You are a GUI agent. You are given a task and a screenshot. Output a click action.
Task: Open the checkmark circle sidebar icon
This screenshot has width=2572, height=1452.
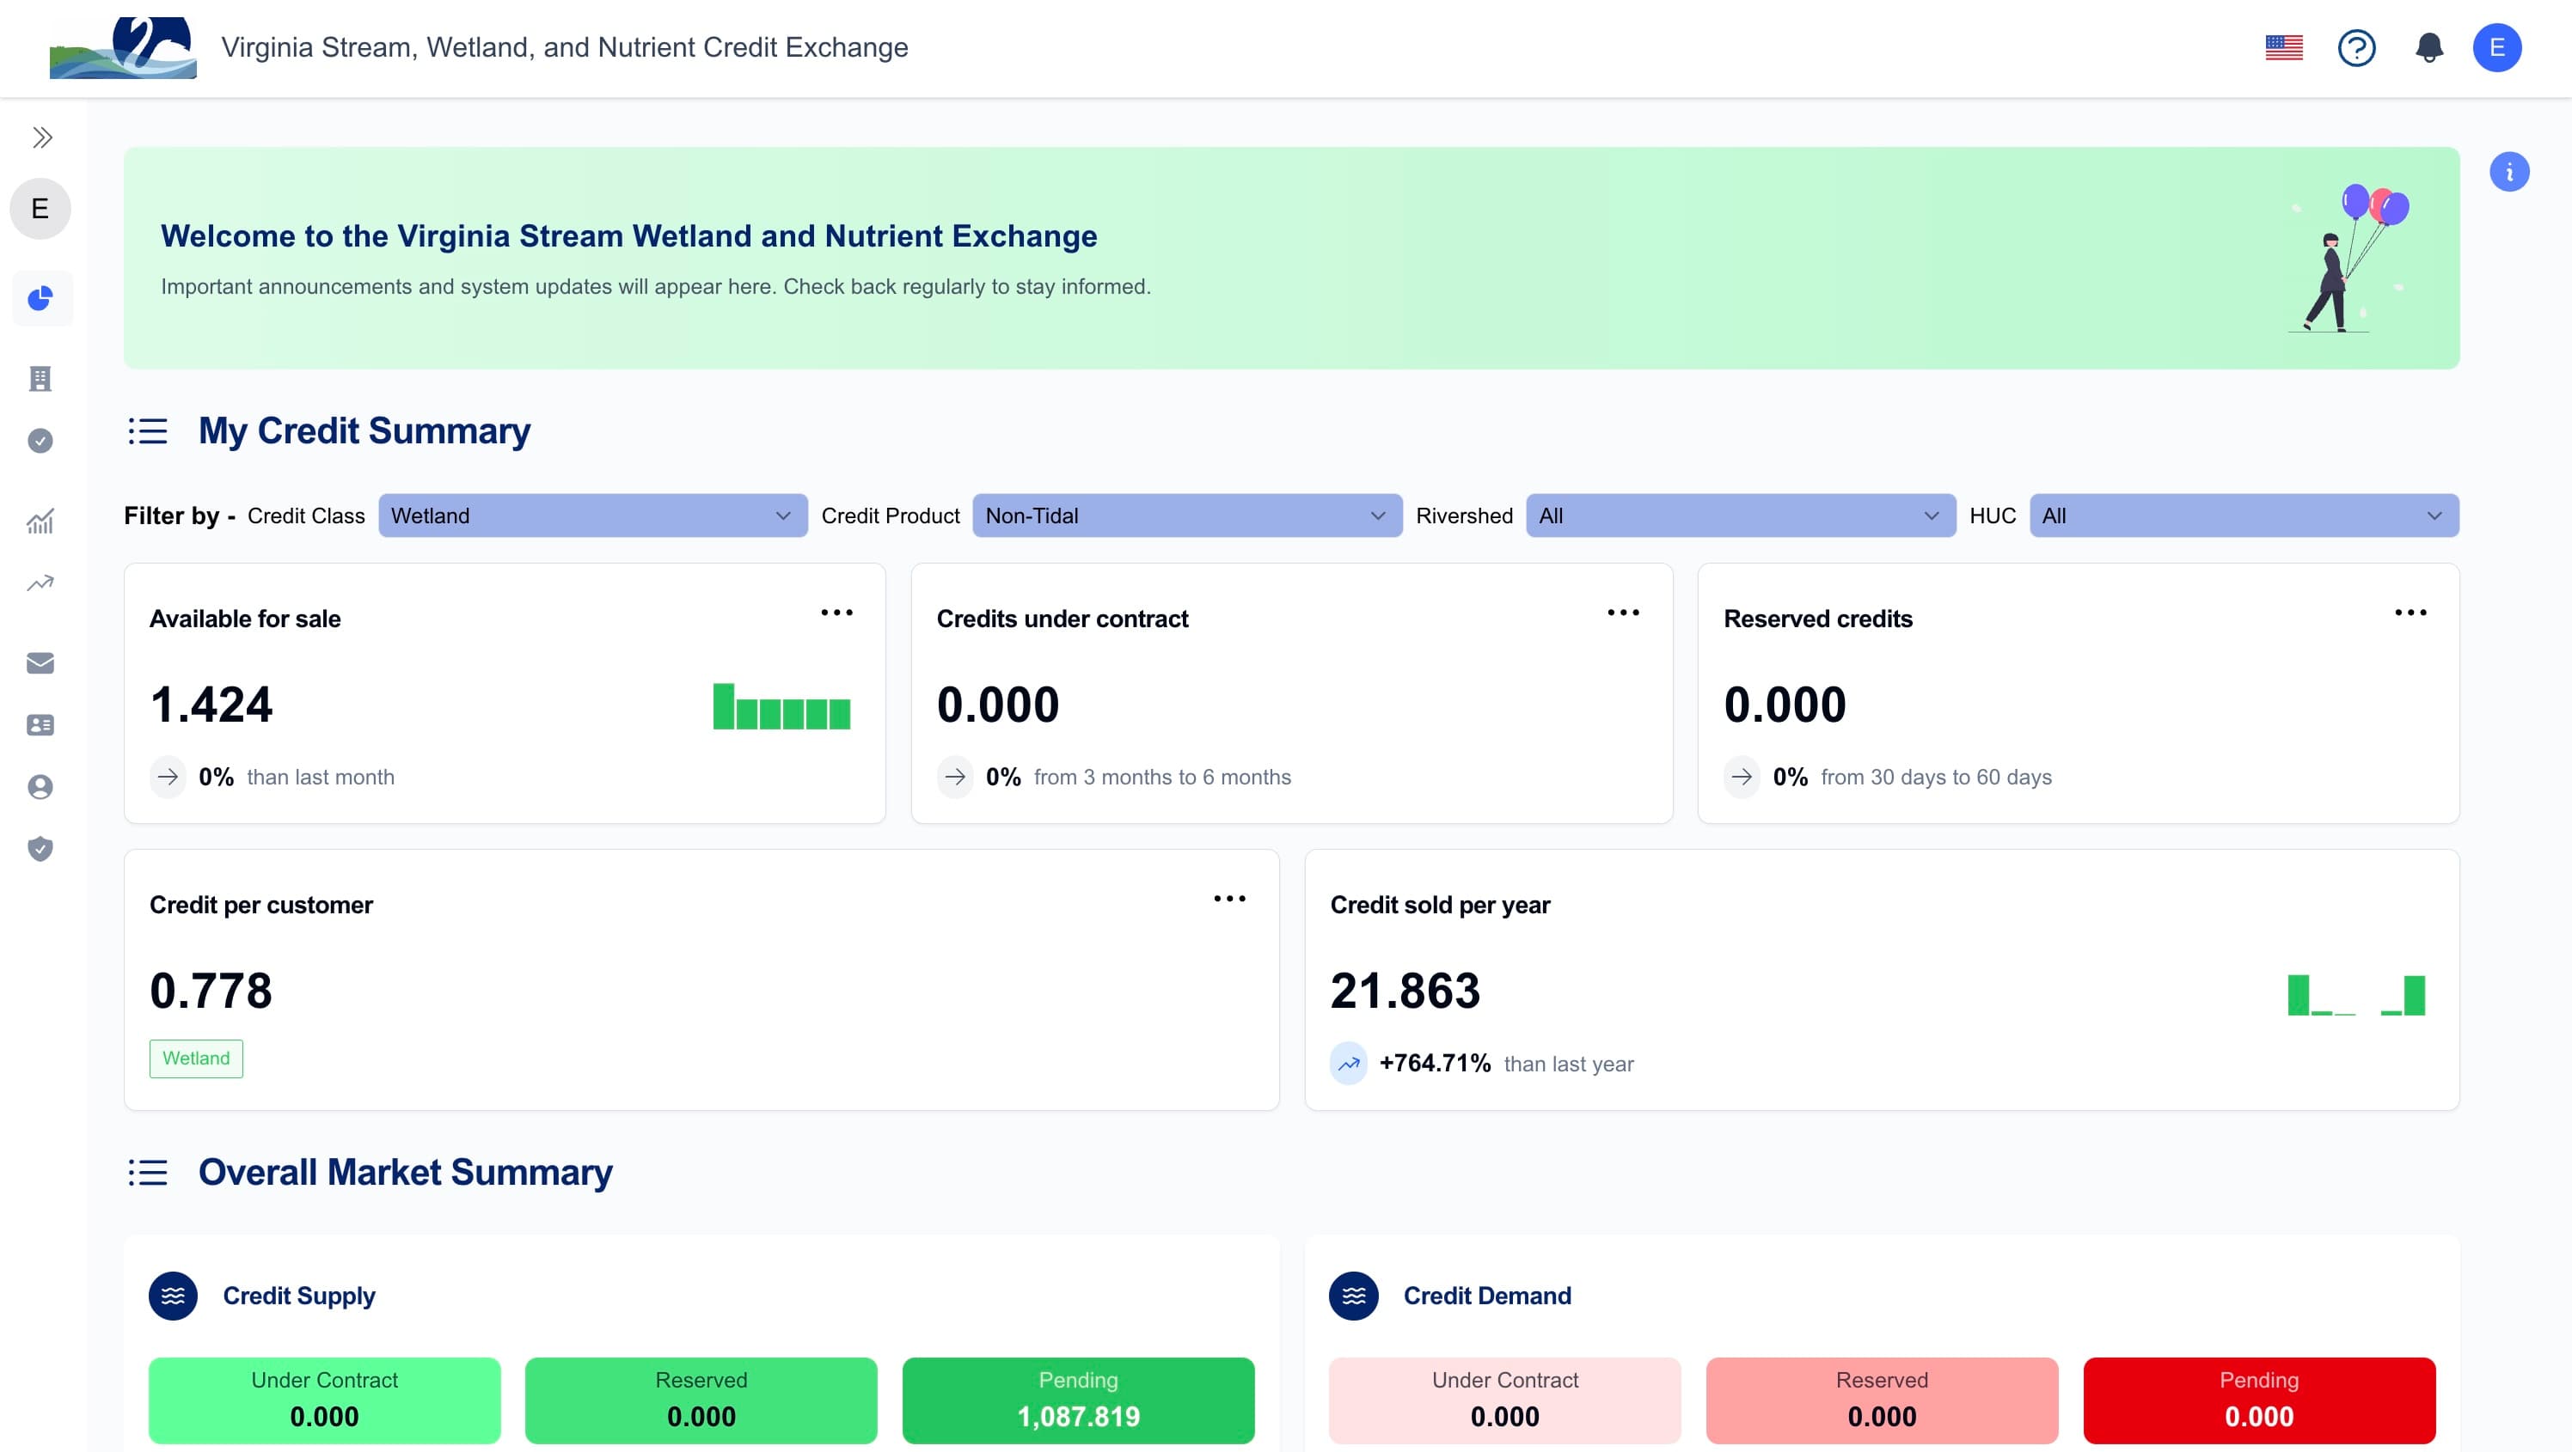[x=41, y=441]
